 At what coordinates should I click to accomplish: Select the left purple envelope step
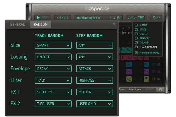[x=129, y=72]
